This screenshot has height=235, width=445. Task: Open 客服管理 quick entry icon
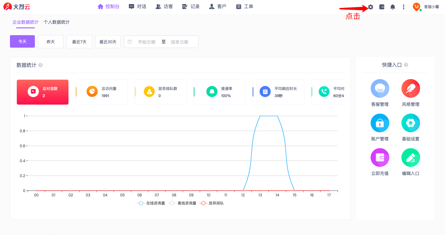point(380,88)
